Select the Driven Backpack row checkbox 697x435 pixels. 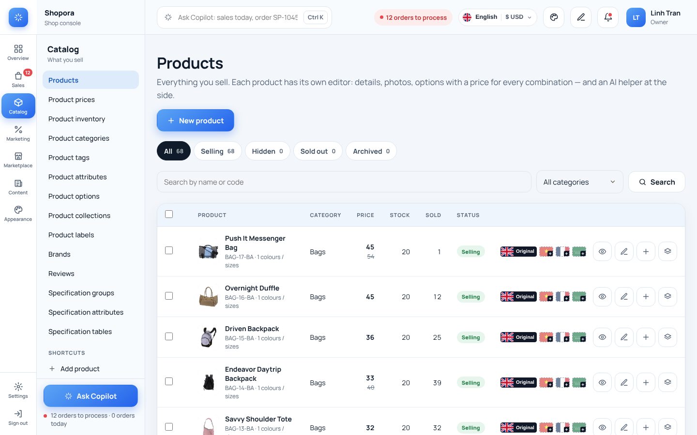coord(169,336)
